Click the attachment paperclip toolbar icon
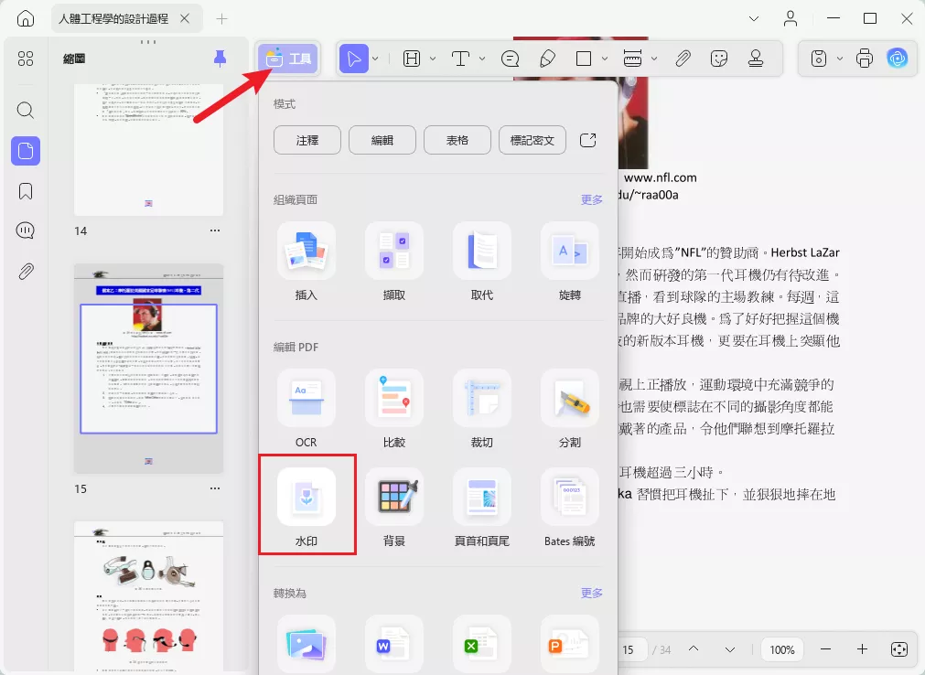The image size is (925, 675). 683,59
